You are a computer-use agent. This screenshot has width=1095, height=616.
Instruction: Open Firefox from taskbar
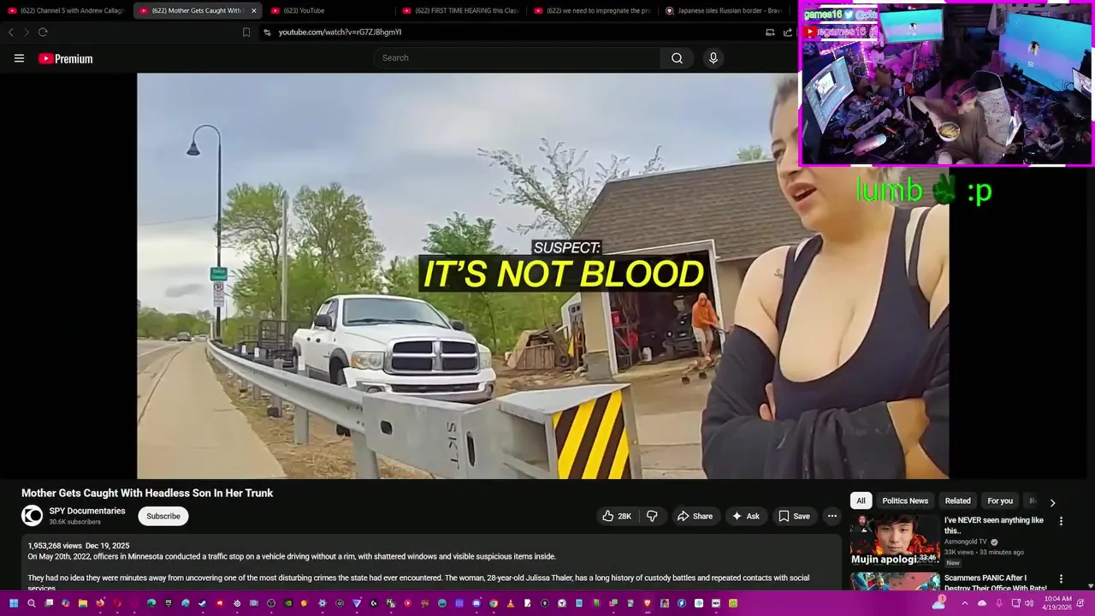(100, 603)
